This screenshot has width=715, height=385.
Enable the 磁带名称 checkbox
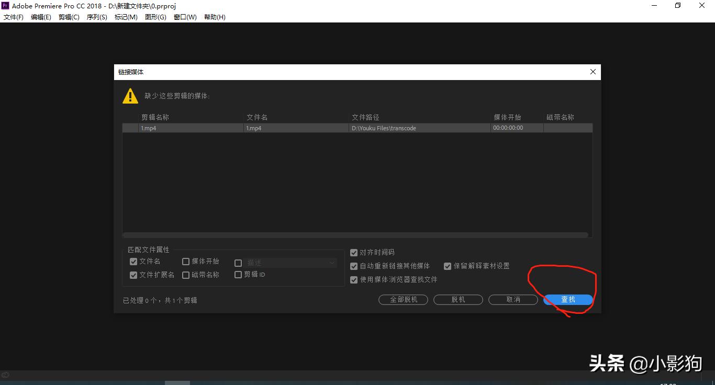[186, 275]
